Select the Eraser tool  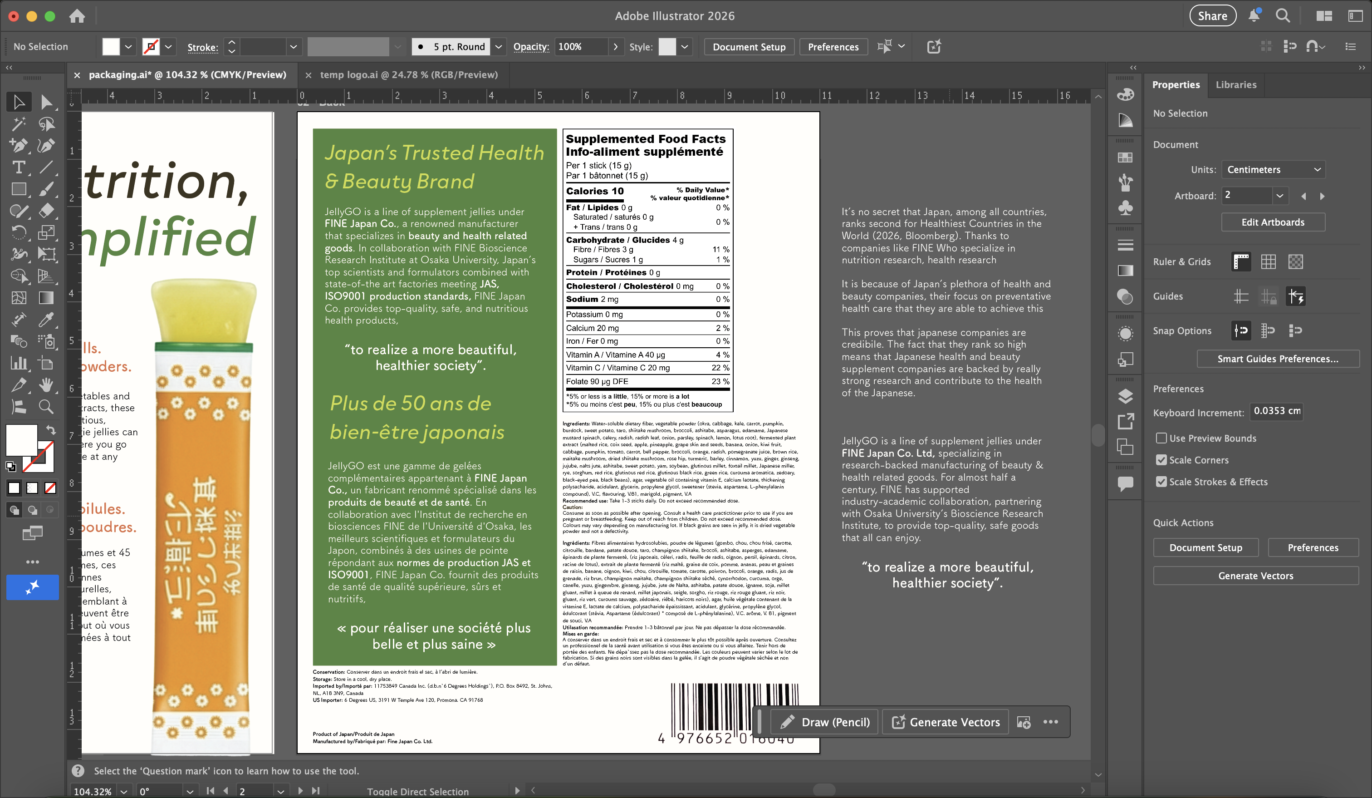(46, 211)
